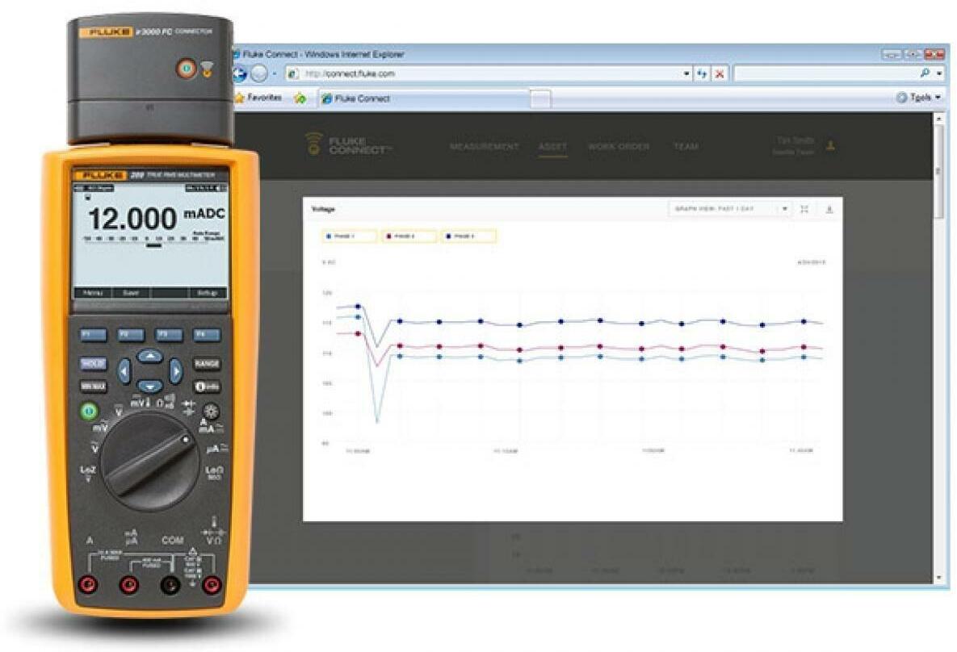Toggle the red phase legend chip

409,236
